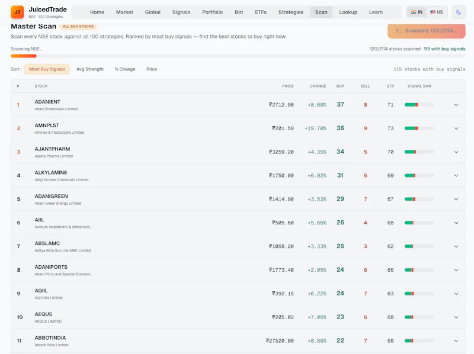
Task: Click the JT JuicedTrade logo icon
Action: pos(17,12)
